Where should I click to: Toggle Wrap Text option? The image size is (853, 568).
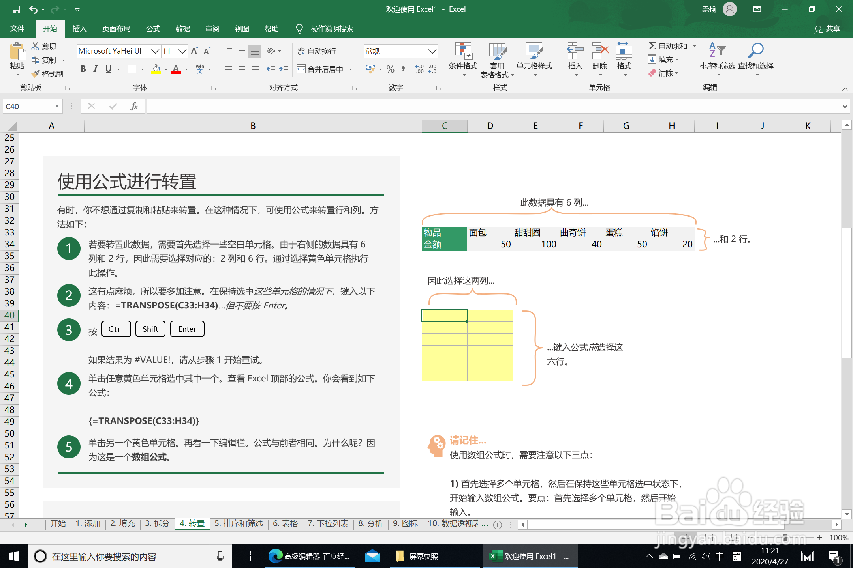(317, 51)
